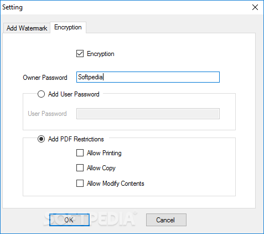
Task: Confirm settings with the OK button
Action: (x=69, y=220)
